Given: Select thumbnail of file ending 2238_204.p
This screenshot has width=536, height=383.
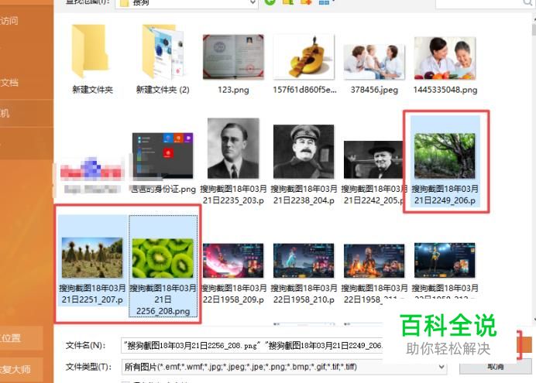Looking at the screenshot, I should (304, 151).
